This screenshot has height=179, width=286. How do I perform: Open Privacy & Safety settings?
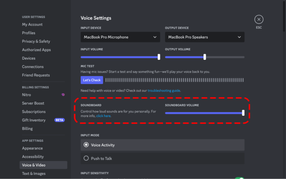pyautogui.click(x=36, y=41)
